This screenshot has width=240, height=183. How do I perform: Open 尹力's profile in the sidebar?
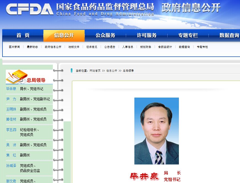coord(11,99)
